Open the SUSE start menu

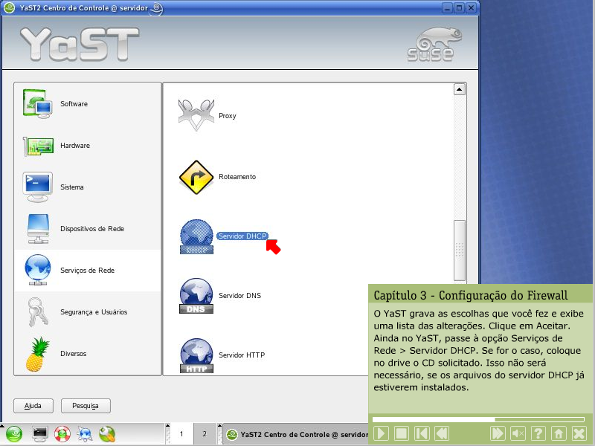point(13,433)
